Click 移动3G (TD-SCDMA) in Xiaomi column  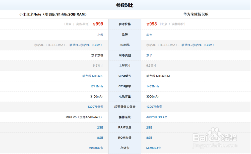(50, 45)
